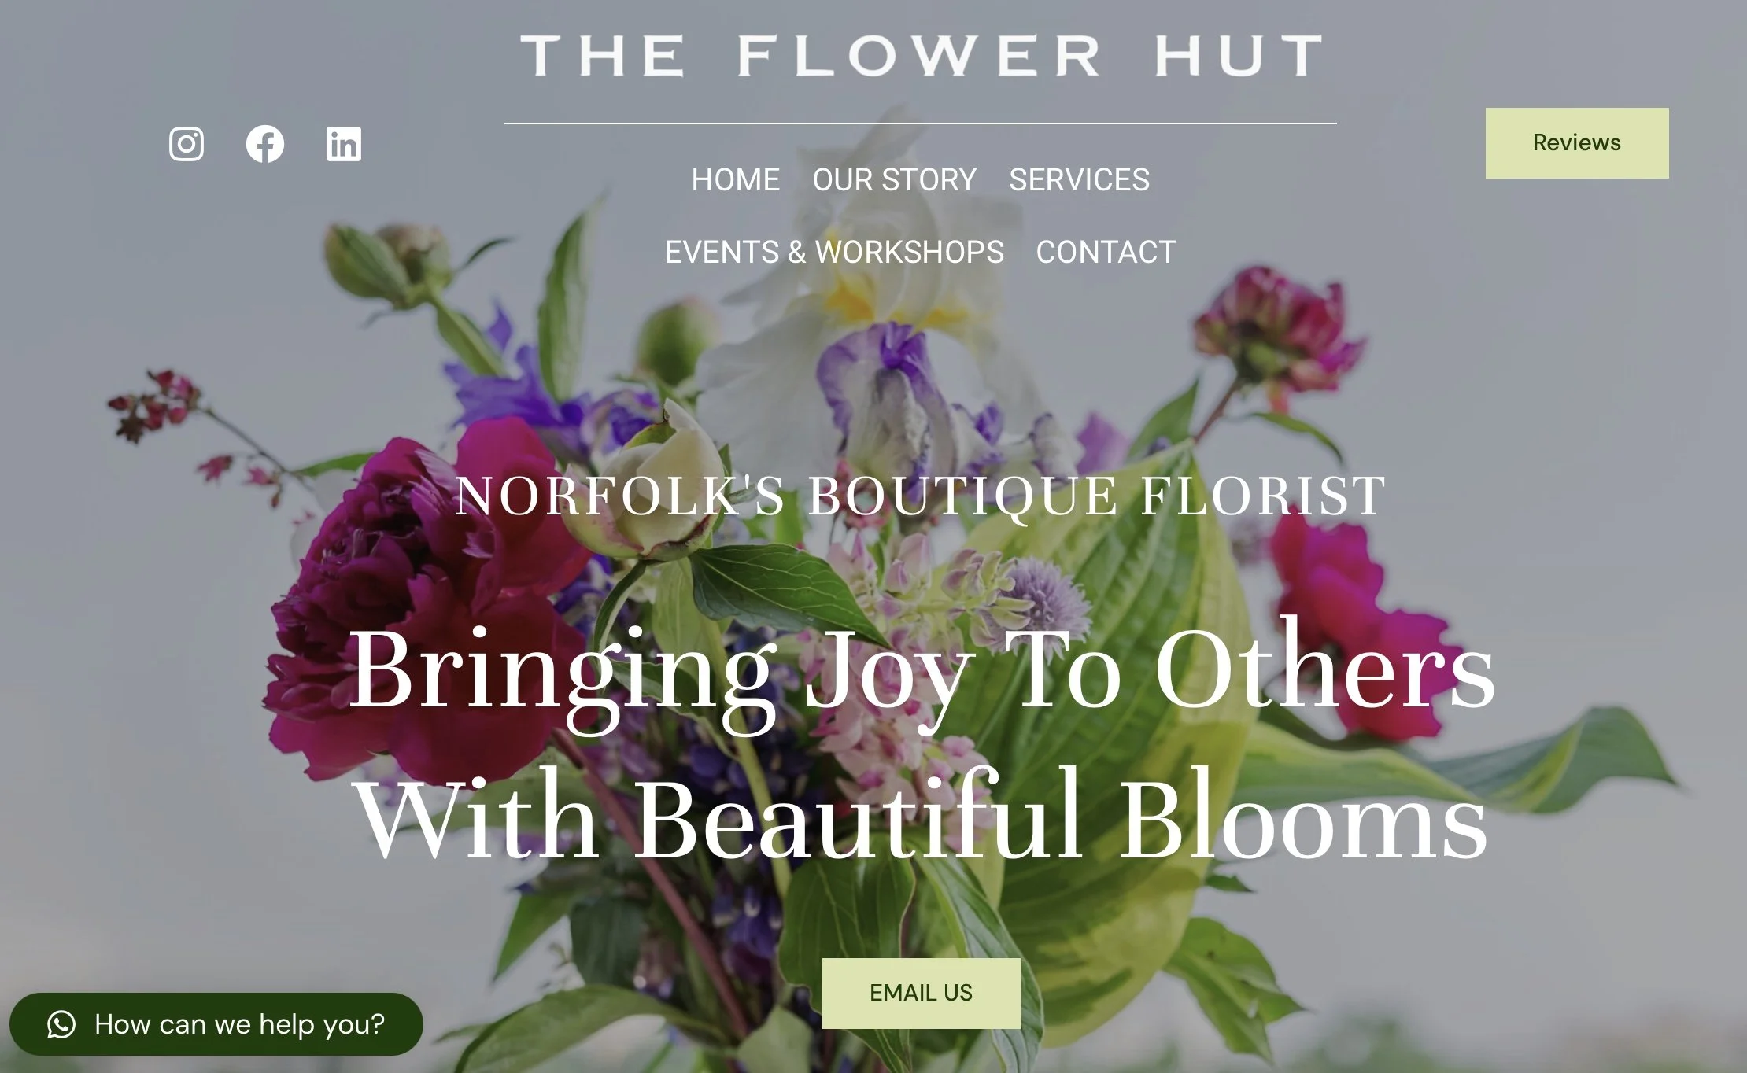
Task: Visit the Facebook page icon
Action: (265, 144)
